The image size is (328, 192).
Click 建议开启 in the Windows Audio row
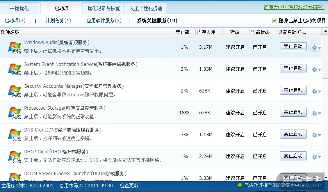point(235,47)
